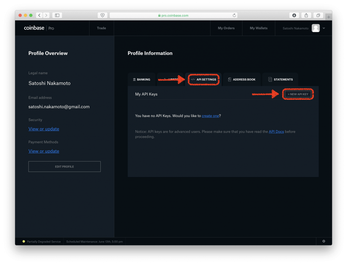
Task: Open My Orders
Action: coord(226,28)
